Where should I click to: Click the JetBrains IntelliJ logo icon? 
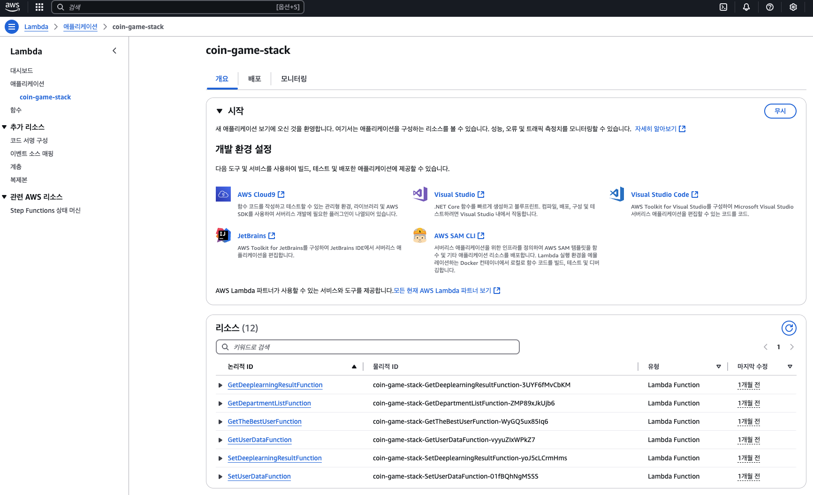pyautogui.click(x=223, y=235)
